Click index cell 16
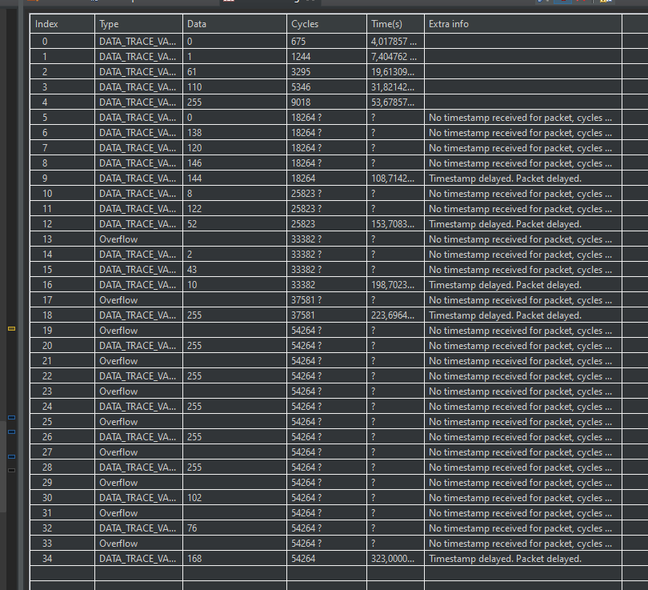Image resolution: width=648 pixels, height=590 pixels. tap(62, 285)
